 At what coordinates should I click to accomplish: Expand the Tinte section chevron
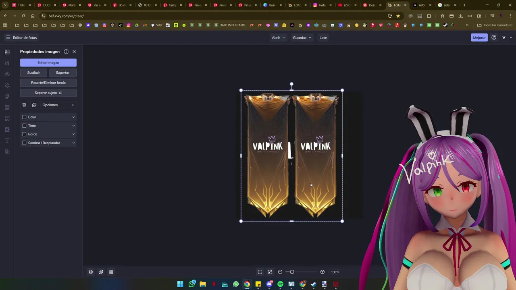pos(73,126)
